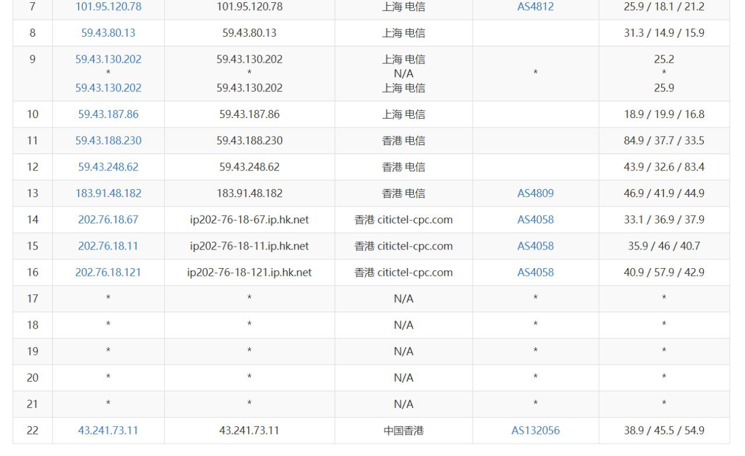Image resolution: width=745 pixels, height=456 pixels.
Task: Open the blue 101.95.120.78 IP link
Action: [108, 7]
